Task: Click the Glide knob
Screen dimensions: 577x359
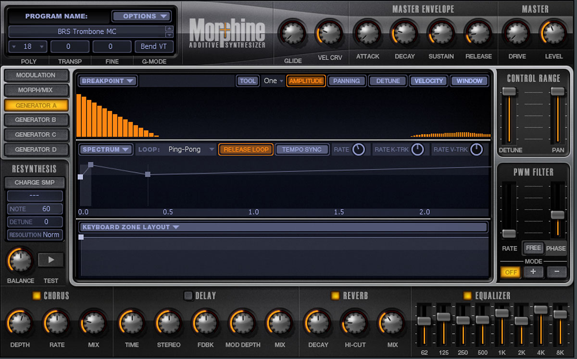Action: [292, 34]
